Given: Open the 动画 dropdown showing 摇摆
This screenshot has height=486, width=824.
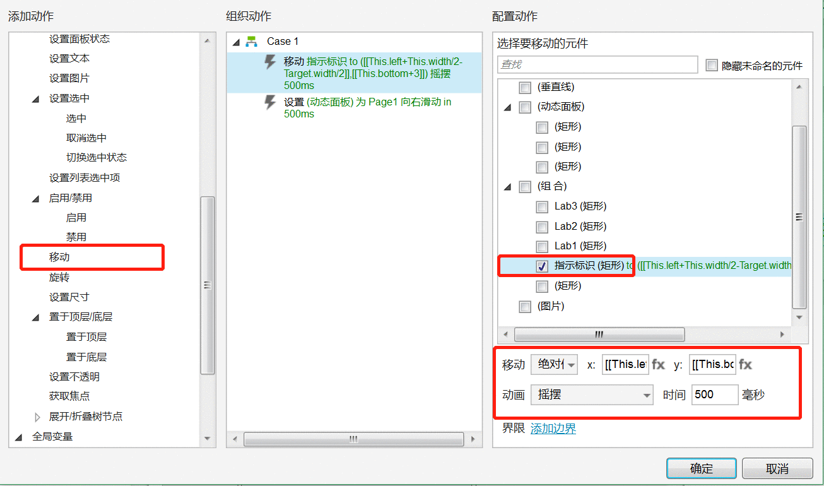Looking at the screenshot, I should pos(592,395).
